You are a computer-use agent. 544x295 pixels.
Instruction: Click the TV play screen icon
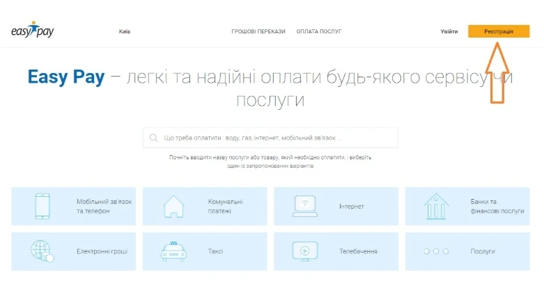[305, 251]
